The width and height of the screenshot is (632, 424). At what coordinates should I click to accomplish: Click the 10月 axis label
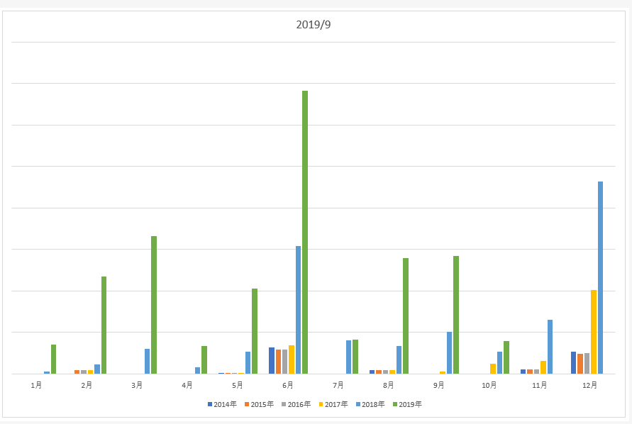(x=489, y=385)
